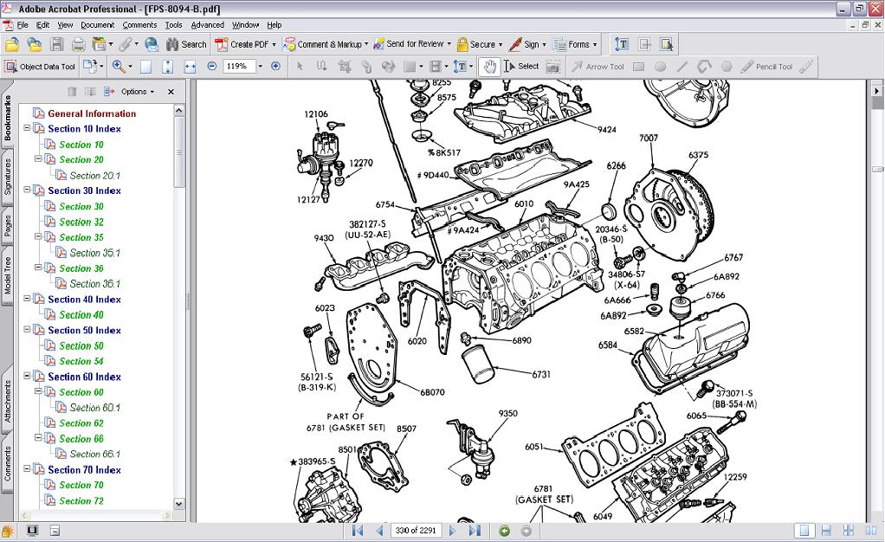Switch to the Pages side tab
Image resolution: width=885 pixels, height=542 pixels.
(8, 226)
